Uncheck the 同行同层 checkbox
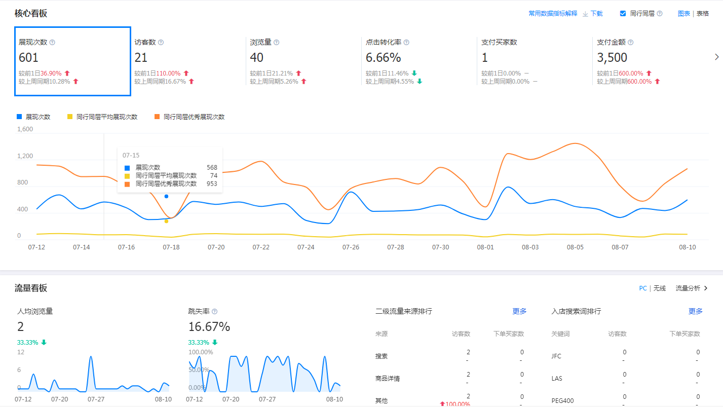The height and width of the screenshot is (407, 723). [x=623, y=14]
